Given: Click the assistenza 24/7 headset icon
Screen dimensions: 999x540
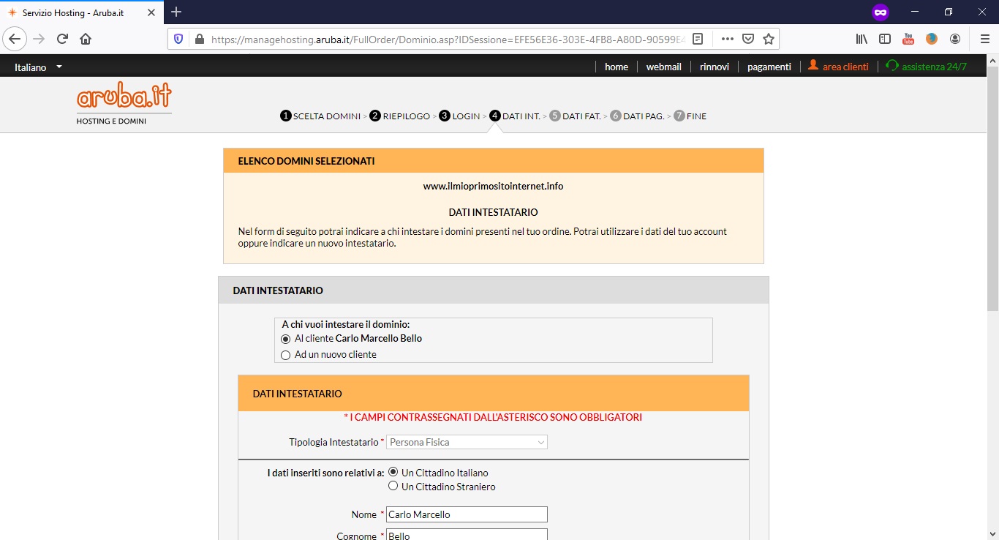Looking at the screenshot, I should pyautogui.click(x=891, y=66).
